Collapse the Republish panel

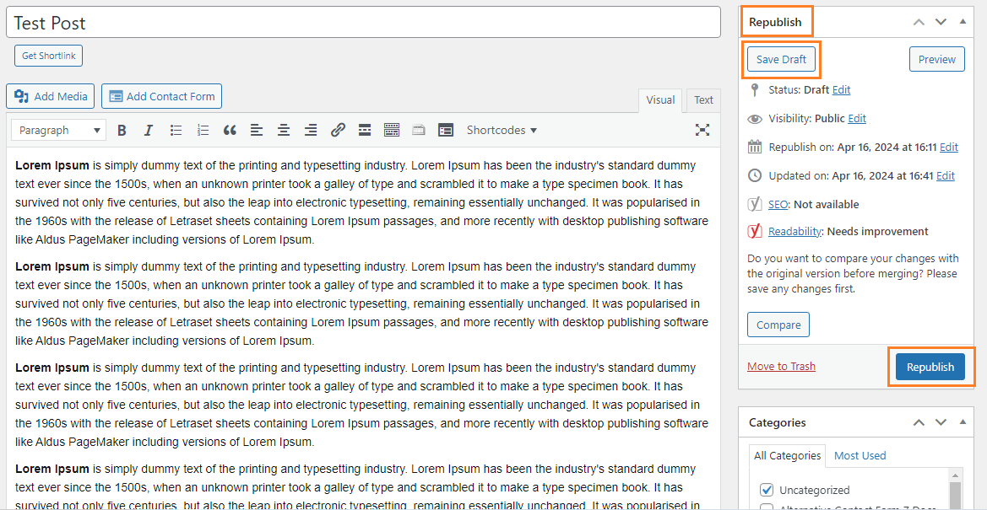[x=963, y=22]
